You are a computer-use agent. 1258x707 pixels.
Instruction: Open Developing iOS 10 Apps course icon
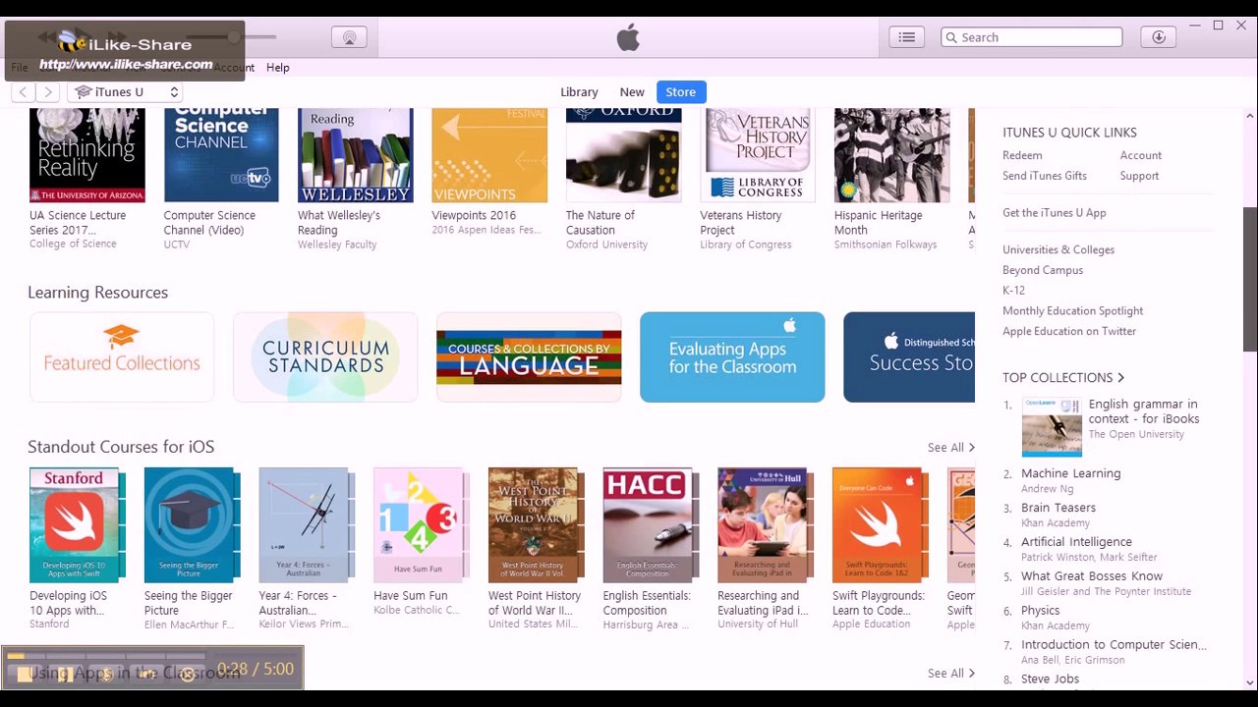(x=78, y=525)
